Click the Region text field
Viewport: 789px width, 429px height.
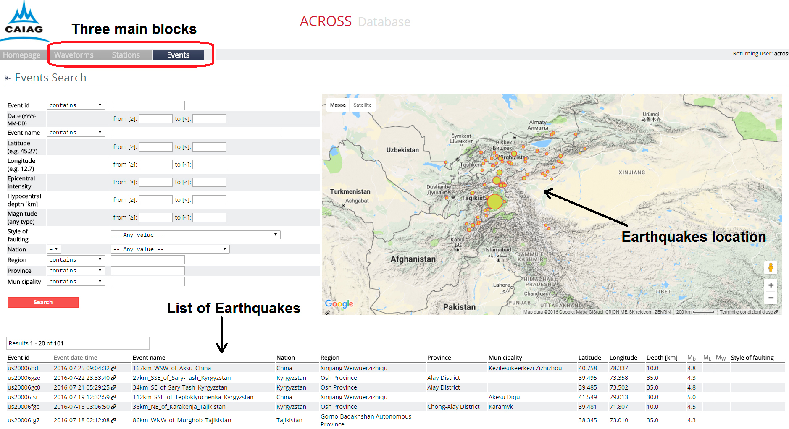point(148,260)
